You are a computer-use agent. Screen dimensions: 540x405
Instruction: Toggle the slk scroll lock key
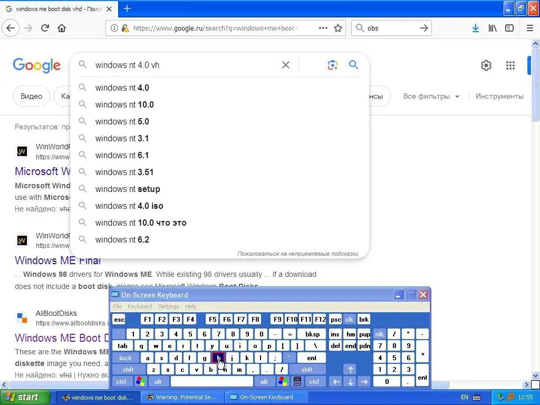tap(349, 319)
